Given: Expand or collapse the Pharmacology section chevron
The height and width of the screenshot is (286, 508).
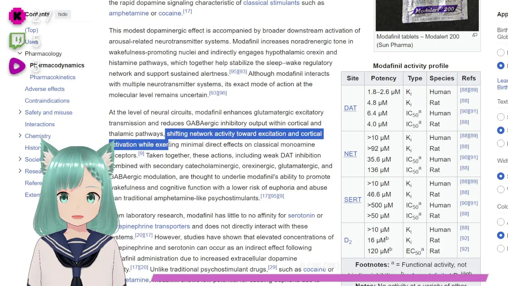Looking at the screenshot, I should 20,53.
